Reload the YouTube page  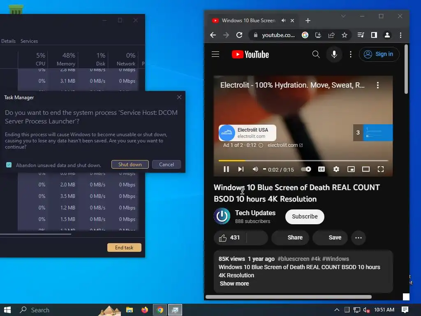[239, 35]
